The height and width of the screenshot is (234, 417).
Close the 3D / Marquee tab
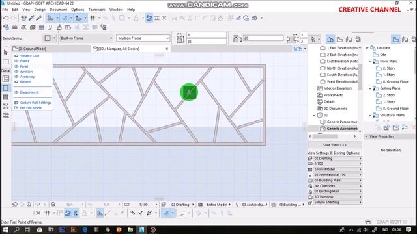tap(167, 49)
